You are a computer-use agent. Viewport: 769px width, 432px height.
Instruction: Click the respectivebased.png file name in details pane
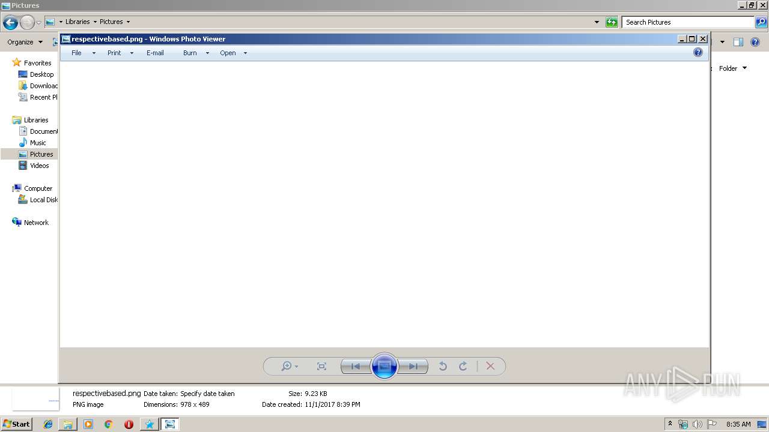[x=106, y=394]
